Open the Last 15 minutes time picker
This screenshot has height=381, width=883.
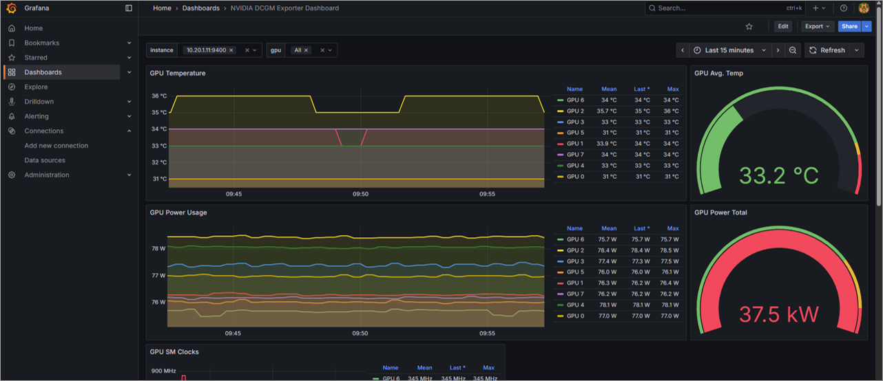click(729, 50)
